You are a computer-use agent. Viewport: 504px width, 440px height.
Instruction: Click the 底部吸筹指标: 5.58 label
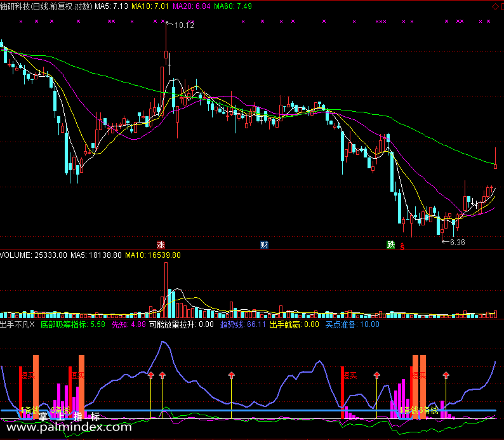[x=72, y=324]
